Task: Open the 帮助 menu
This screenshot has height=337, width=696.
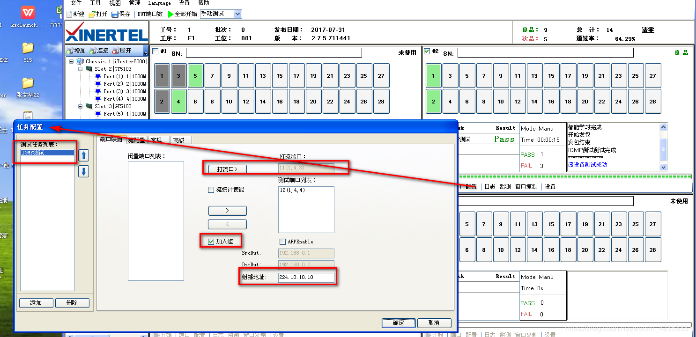Action: point(203,3)
